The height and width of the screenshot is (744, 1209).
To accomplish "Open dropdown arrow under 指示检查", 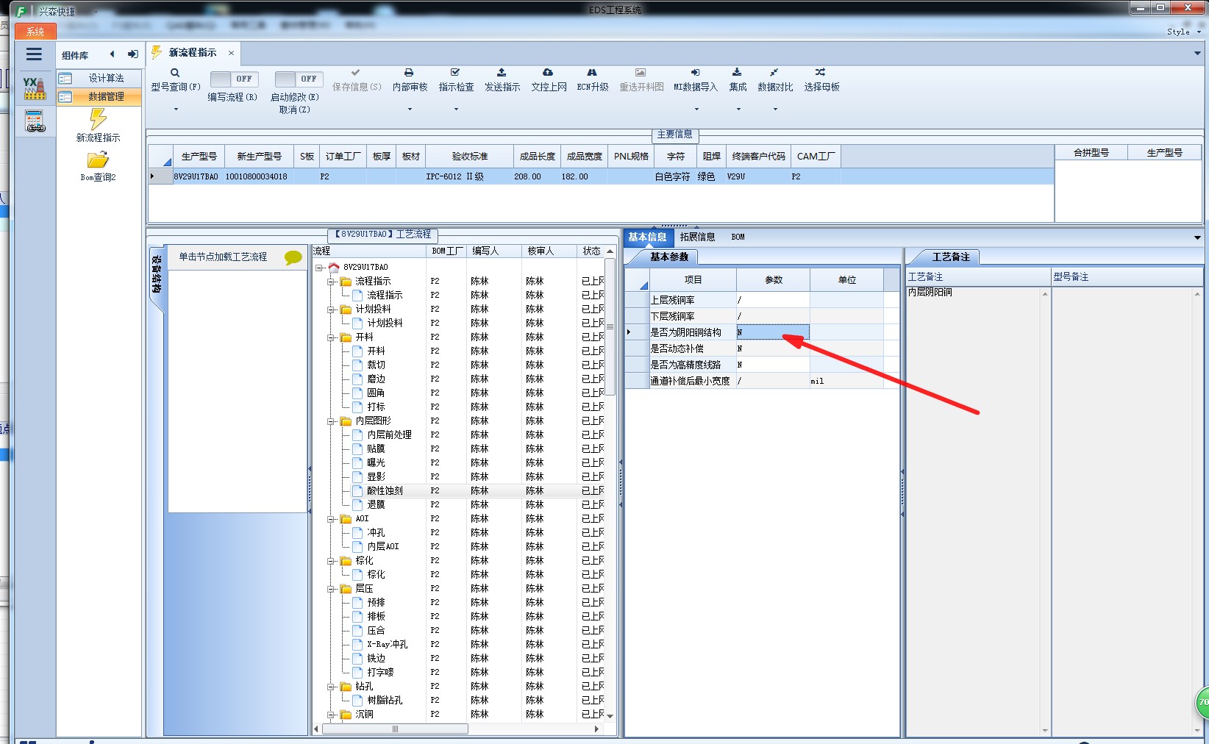I will coord(456,110).
